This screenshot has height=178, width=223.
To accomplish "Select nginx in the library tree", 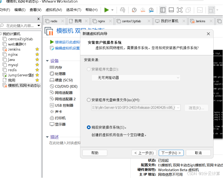I will (13, 54).
